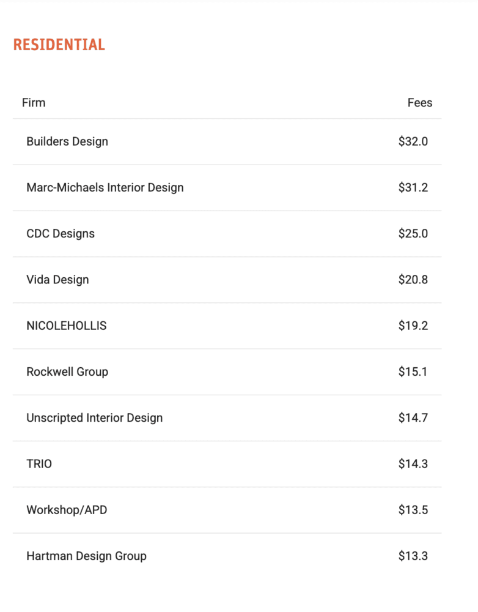Image resolution: width=478 pixels, height=612 pixels.
Task: Choose the NICOLEHOLLIS firm entry
Action: [66, 326]
